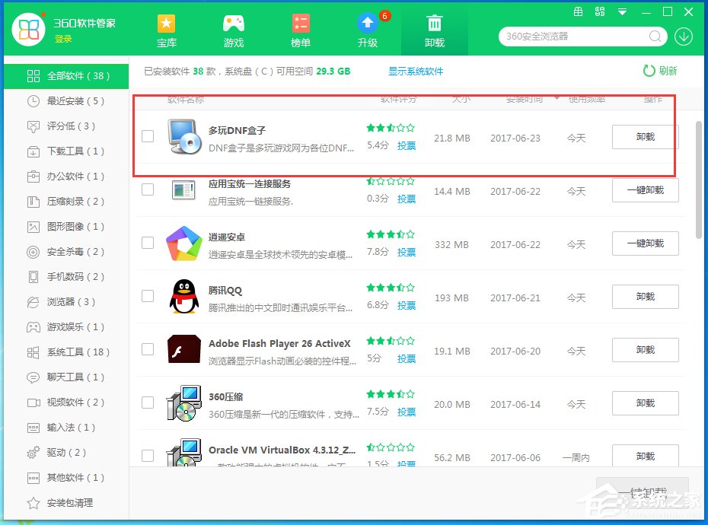Click the download manager arrow icon
This screenshot has width=708, height=525.
pyautogui.click(x=684, y=37)
